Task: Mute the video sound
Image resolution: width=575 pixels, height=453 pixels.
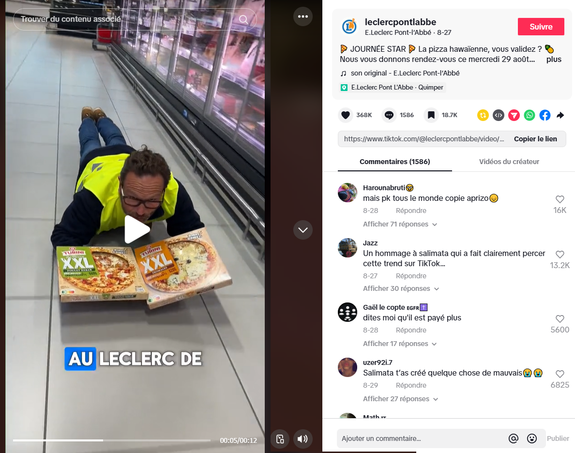Action: pyautogui.click(x=303, y=438)
